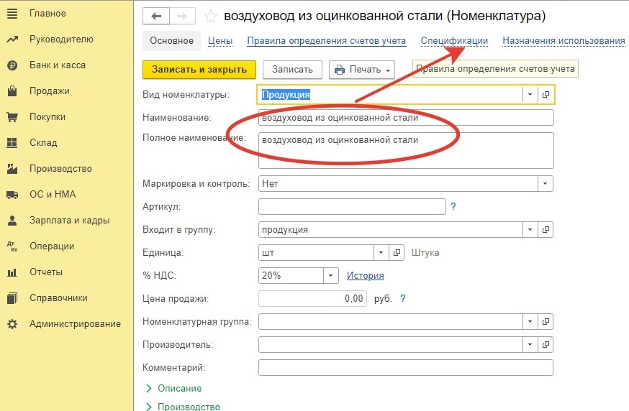Click the Склад grid icon

point(12,142)
